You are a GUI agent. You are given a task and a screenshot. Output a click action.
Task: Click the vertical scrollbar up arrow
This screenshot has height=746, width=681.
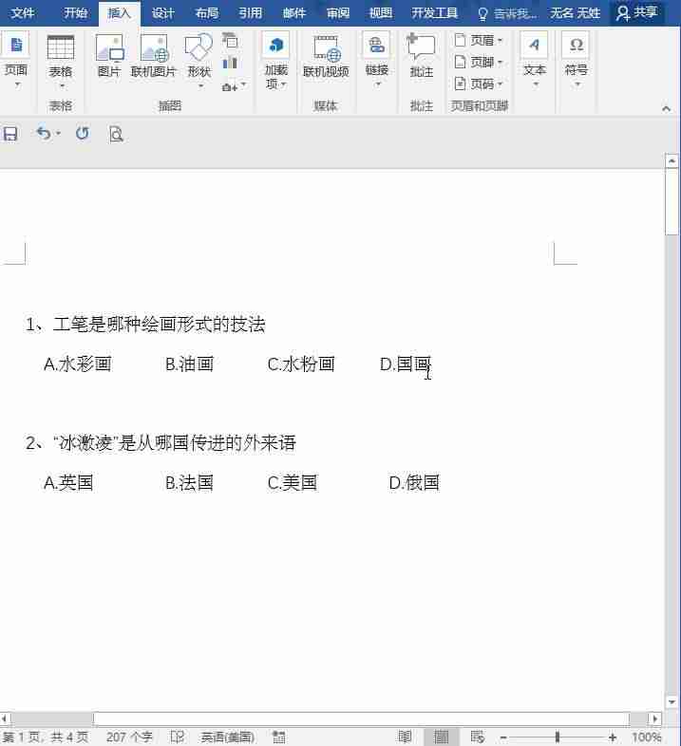(x=672, y=160)
